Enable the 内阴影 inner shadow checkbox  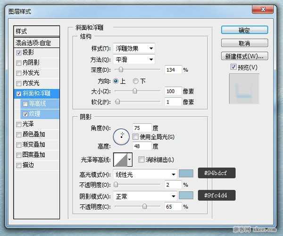(x=19, y=63)
